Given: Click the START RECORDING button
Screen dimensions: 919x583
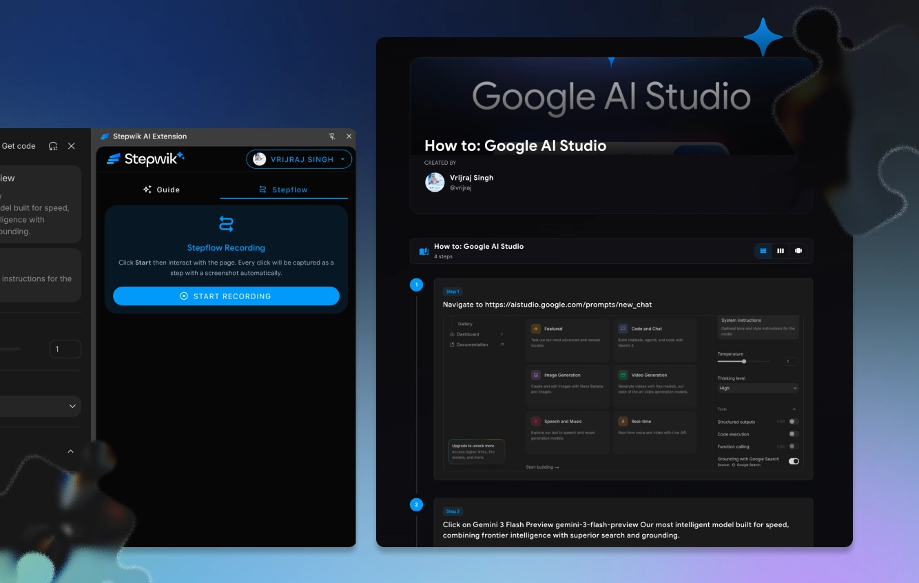Looking at the screenshot, I should [226, 296].
